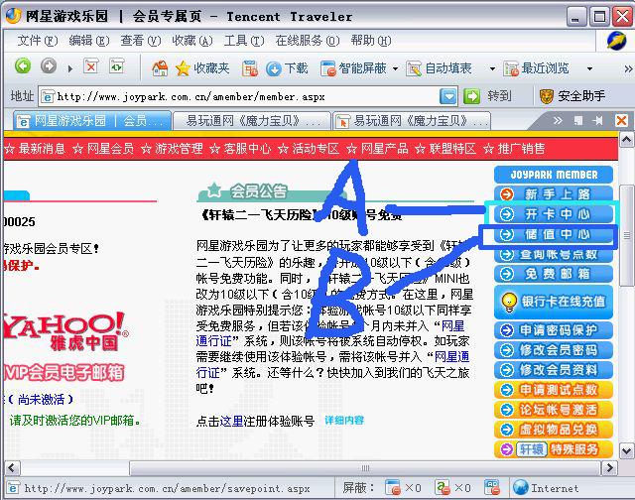
Task: Click the 尚未激活 mailbox status link
Action: pos(41,400)
